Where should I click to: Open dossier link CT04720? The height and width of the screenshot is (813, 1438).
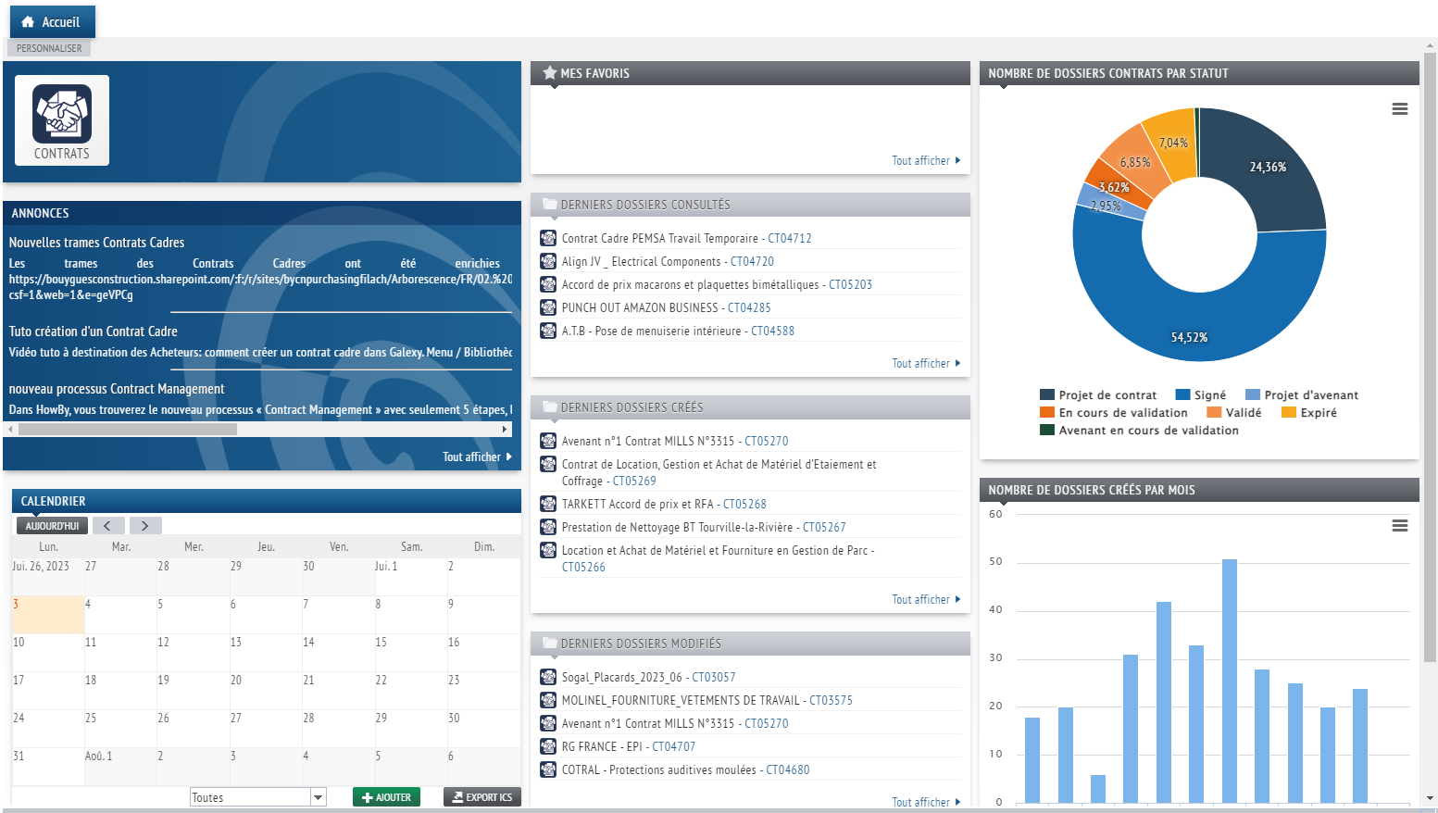tap(752, 262)
